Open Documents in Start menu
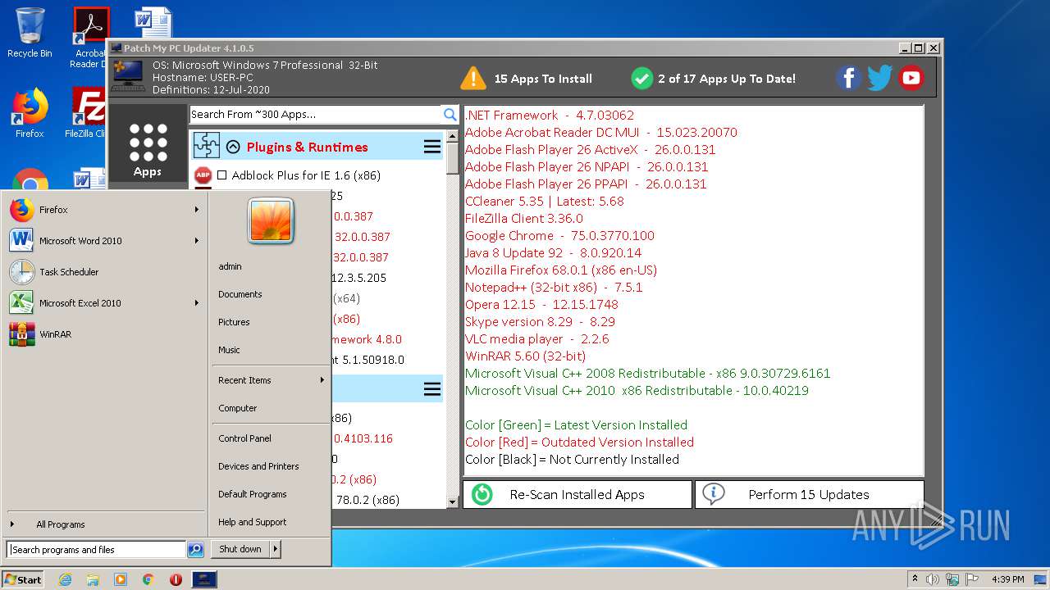Viewport: 1050px width, 590px height. tap(270, 294)
